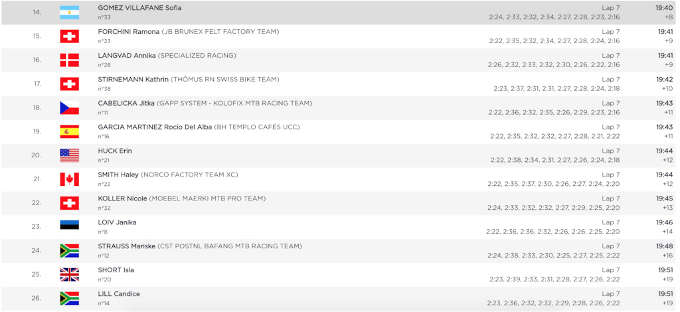This screenshot has height=312, width=680.
Task: Select STIRNEMANN Kathrin rider name
Action: (x=133, y=80)
